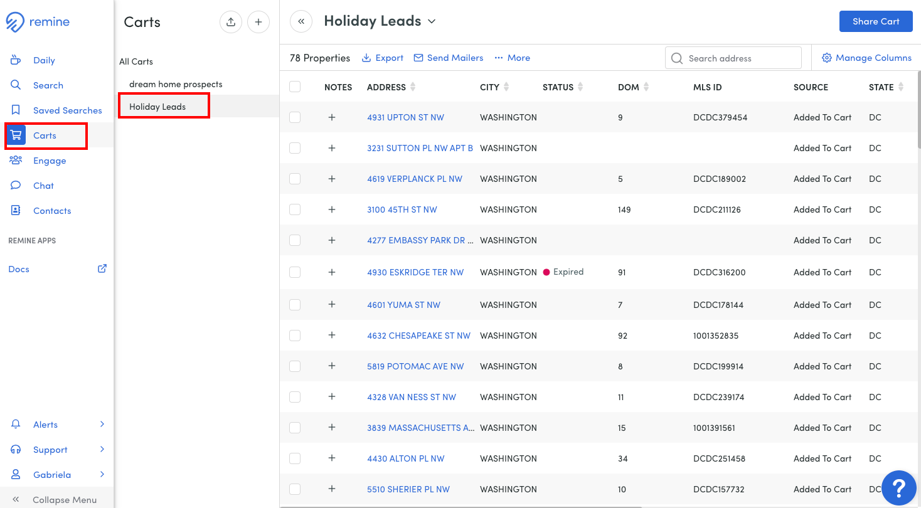Open Engage menu item
Viewport: 921px width, 508px height.
[50, 161]
